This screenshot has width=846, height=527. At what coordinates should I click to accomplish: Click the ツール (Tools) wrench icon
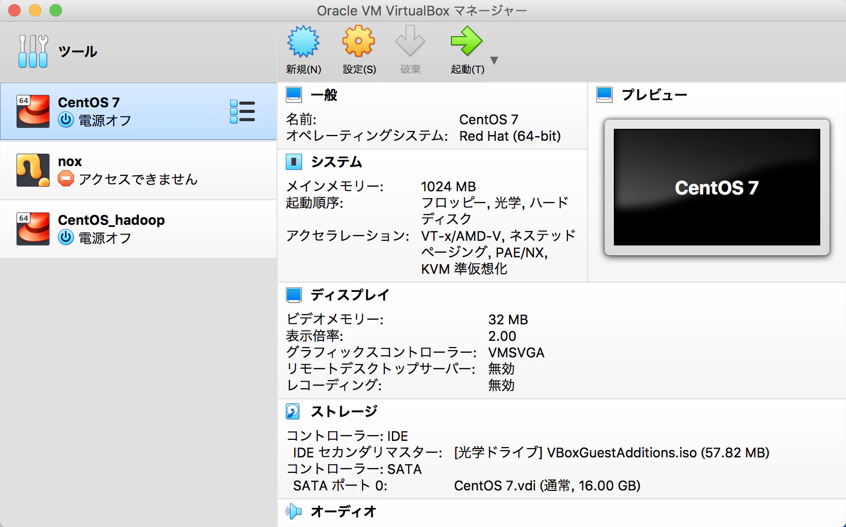coord(32,51)
